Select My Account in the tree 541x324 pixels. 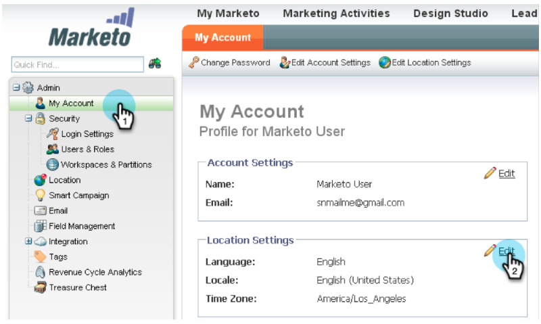pyautogui.click(x=71, y=103)
